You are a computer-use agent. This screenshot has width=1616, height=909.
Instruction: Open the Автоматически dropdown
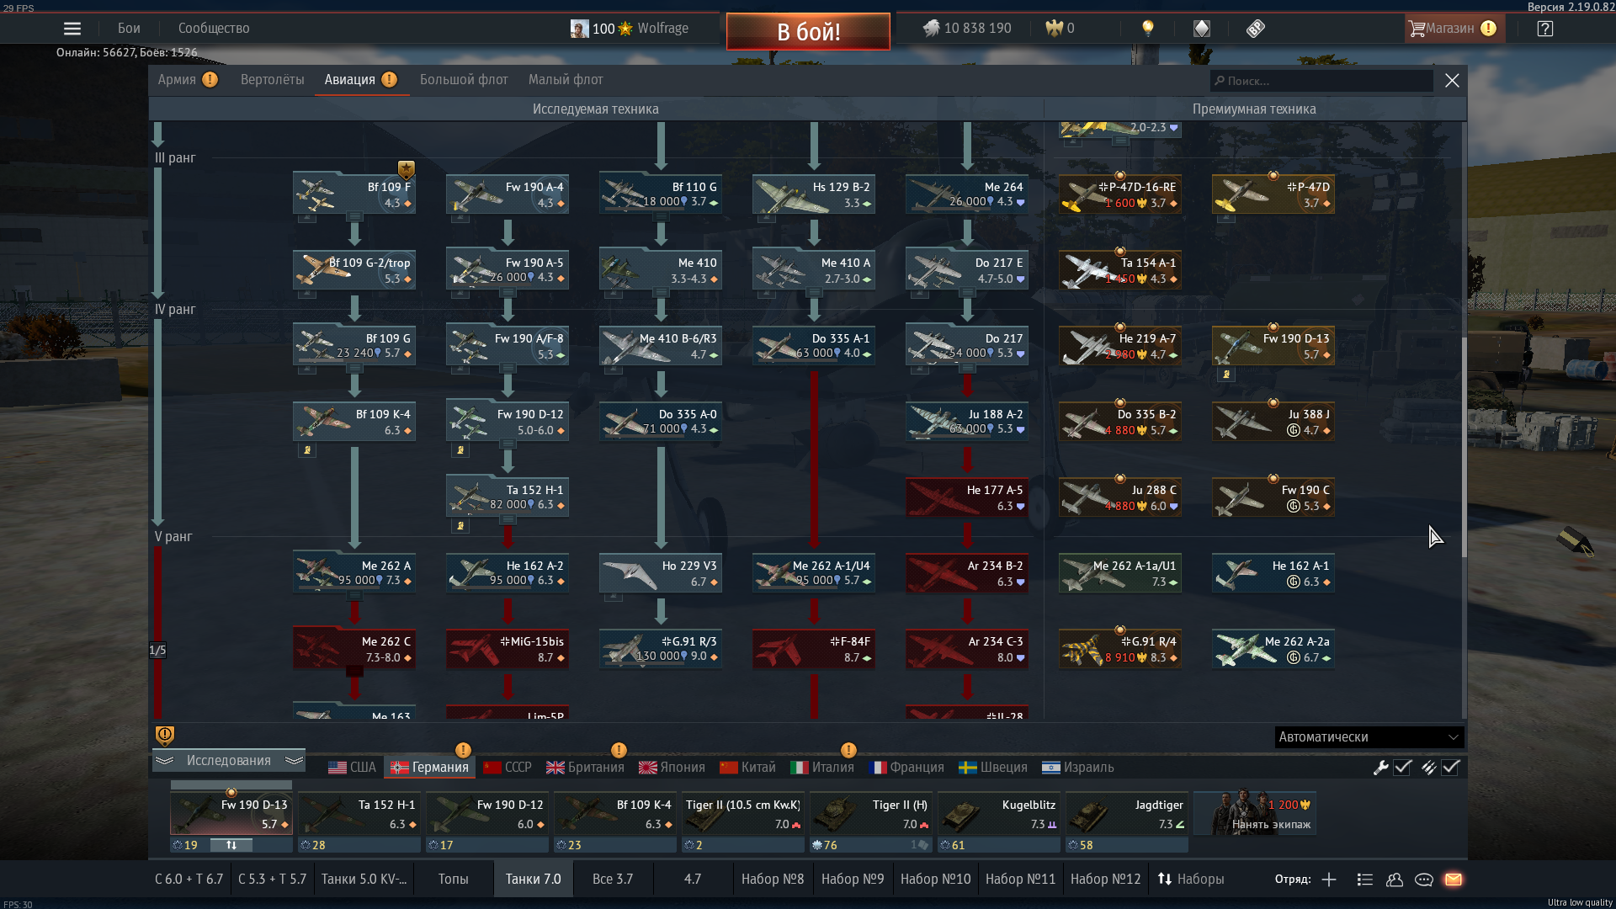(x=1369, y=737)
